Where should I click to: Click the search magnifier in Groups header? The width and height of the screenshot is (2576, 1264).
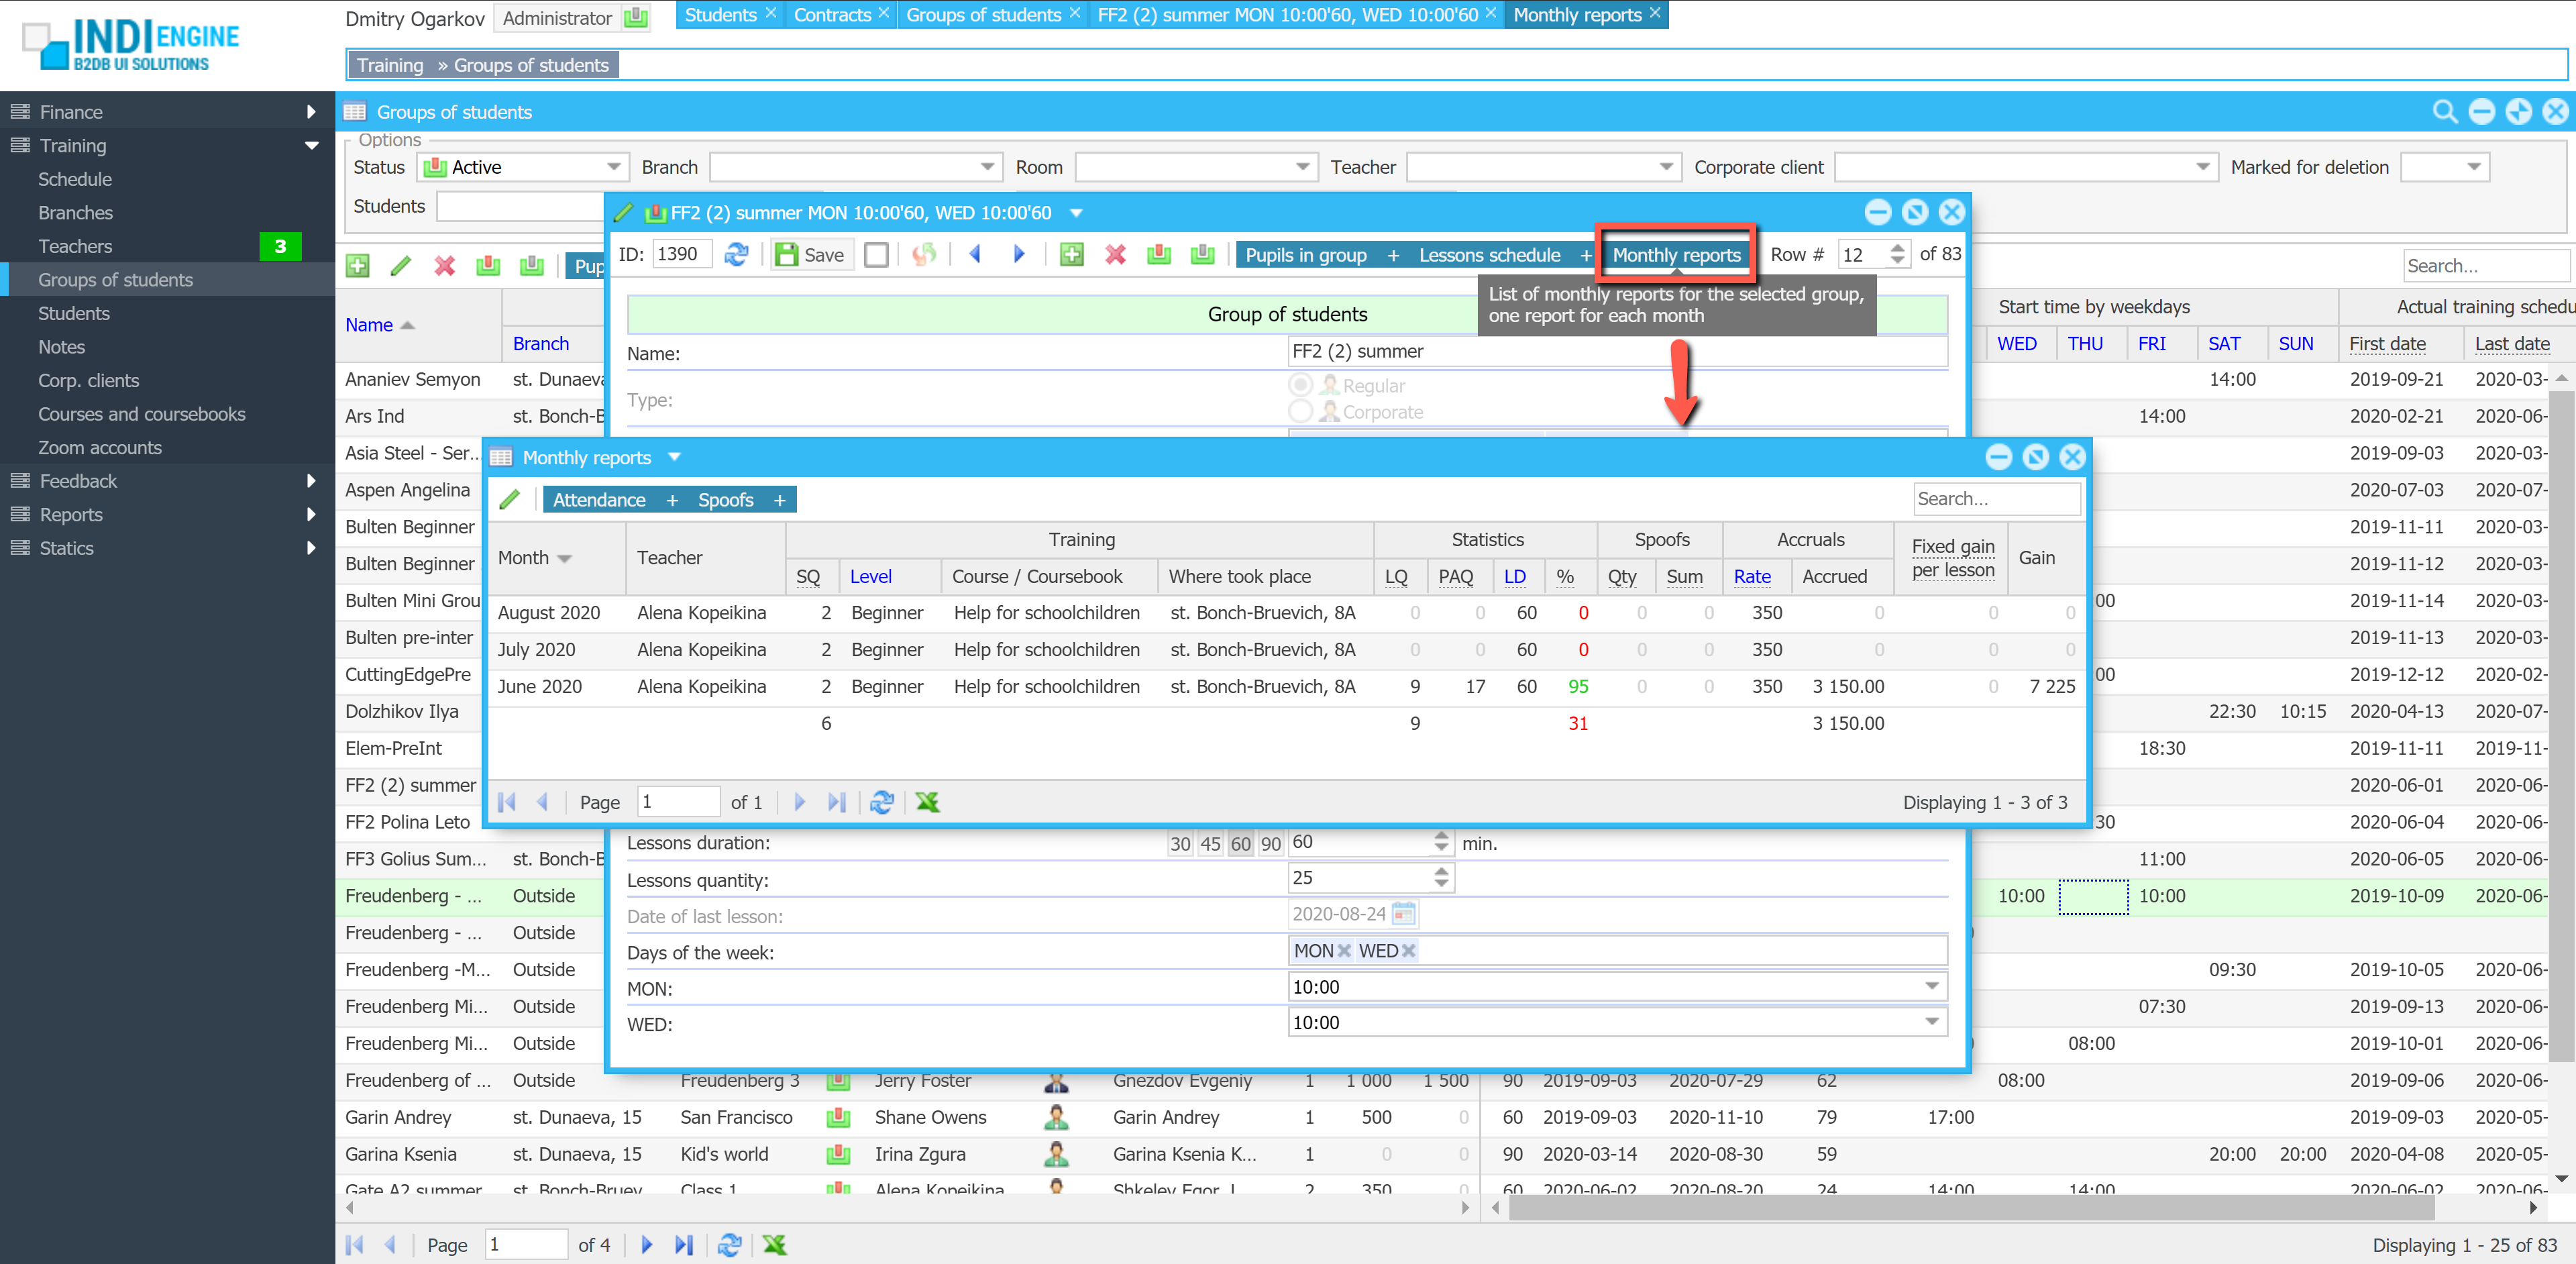click(x=2444, y=112)
